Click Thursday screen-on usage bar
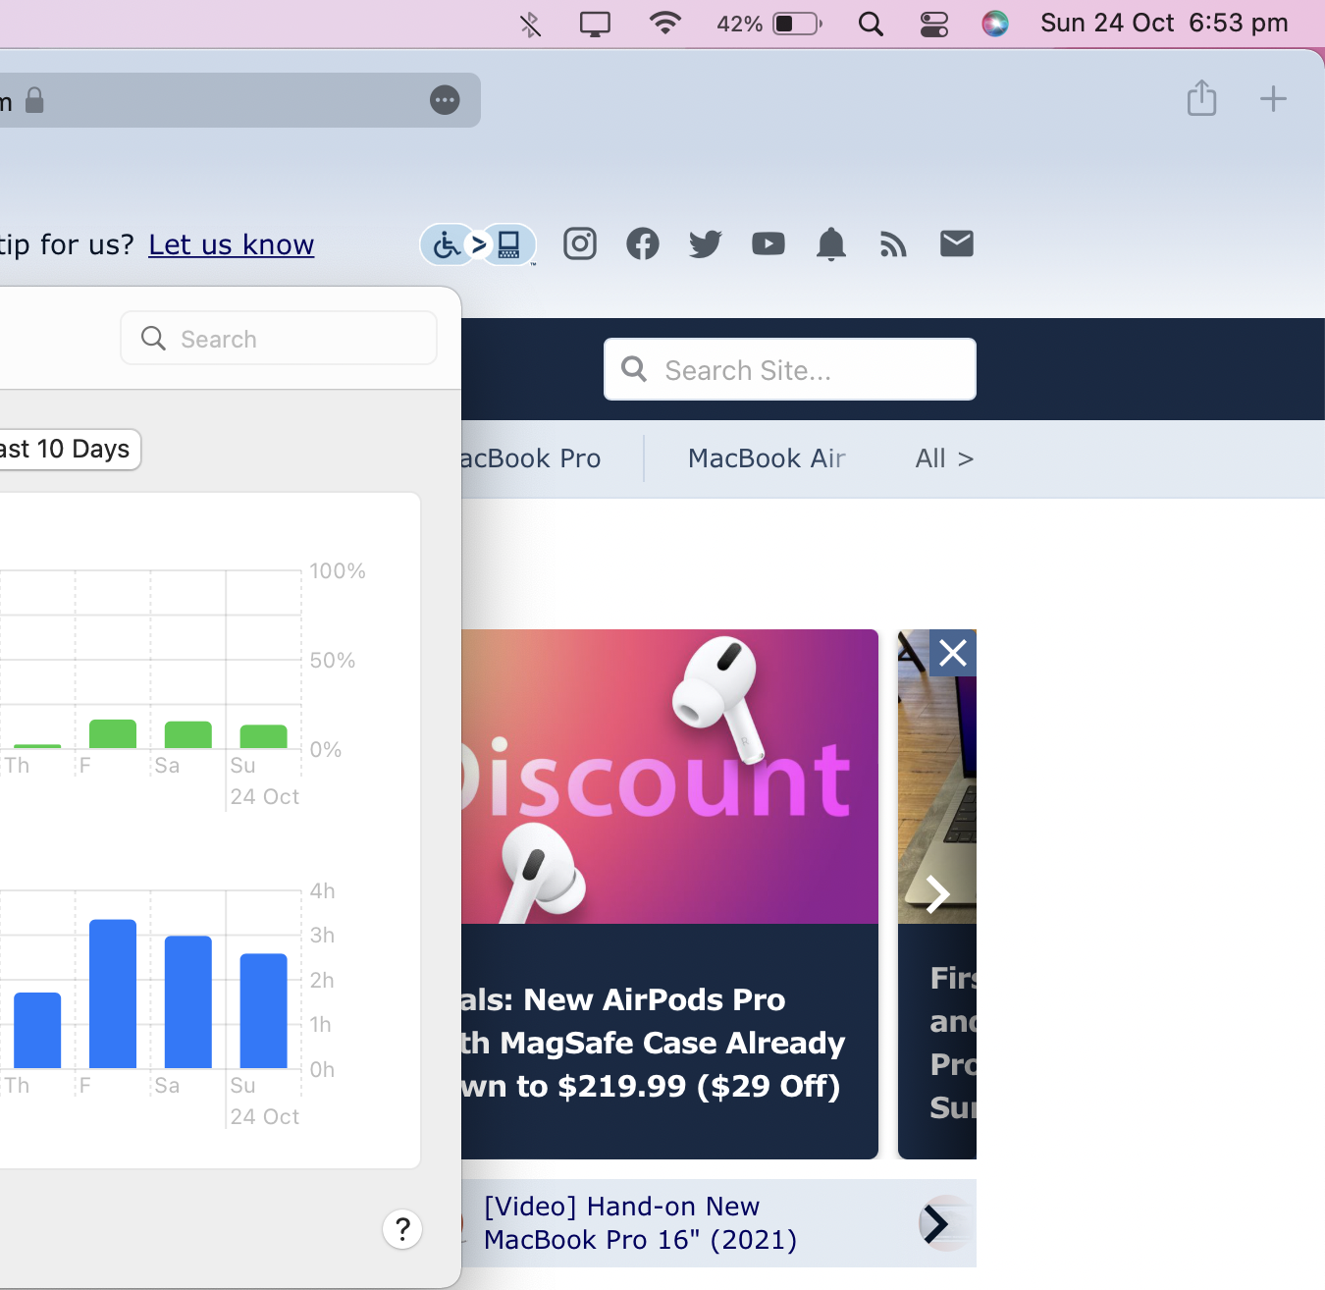Image resolution: width=1325 pixels, height=1290 pixels. tap(37, 1031)
